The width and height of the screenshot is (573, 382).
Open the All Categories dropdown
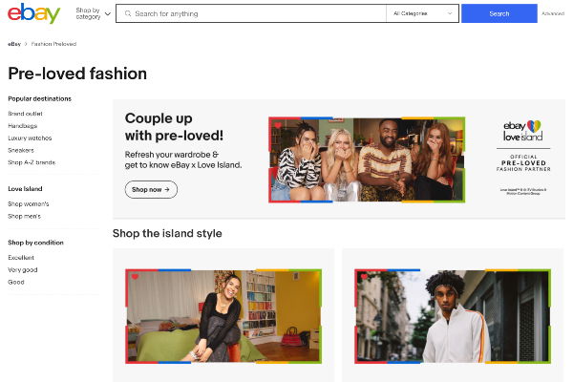click(422, 13)
